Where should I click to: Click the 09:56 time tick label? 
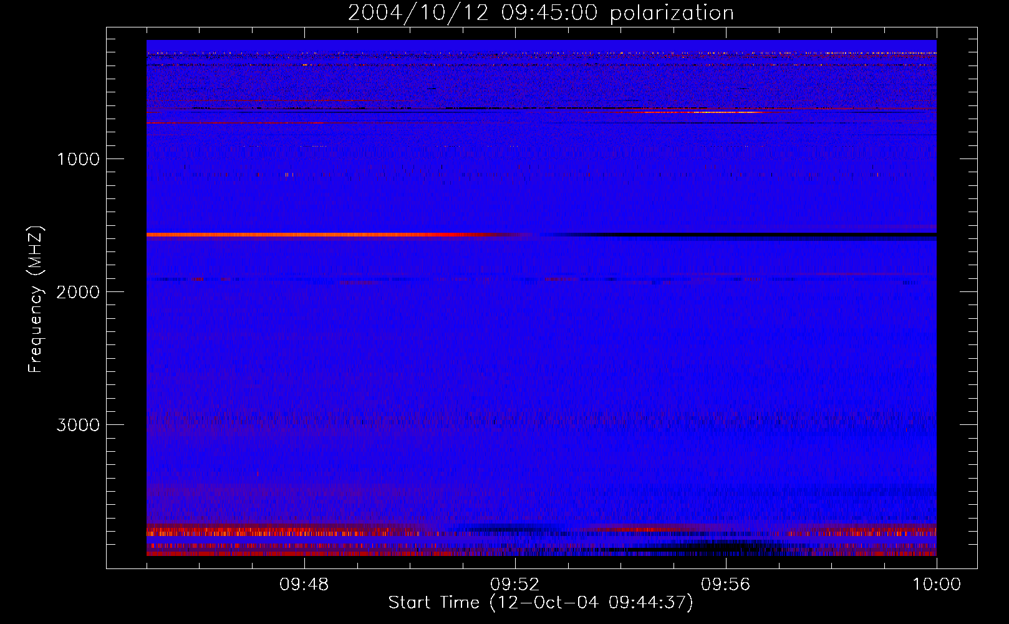725,585
